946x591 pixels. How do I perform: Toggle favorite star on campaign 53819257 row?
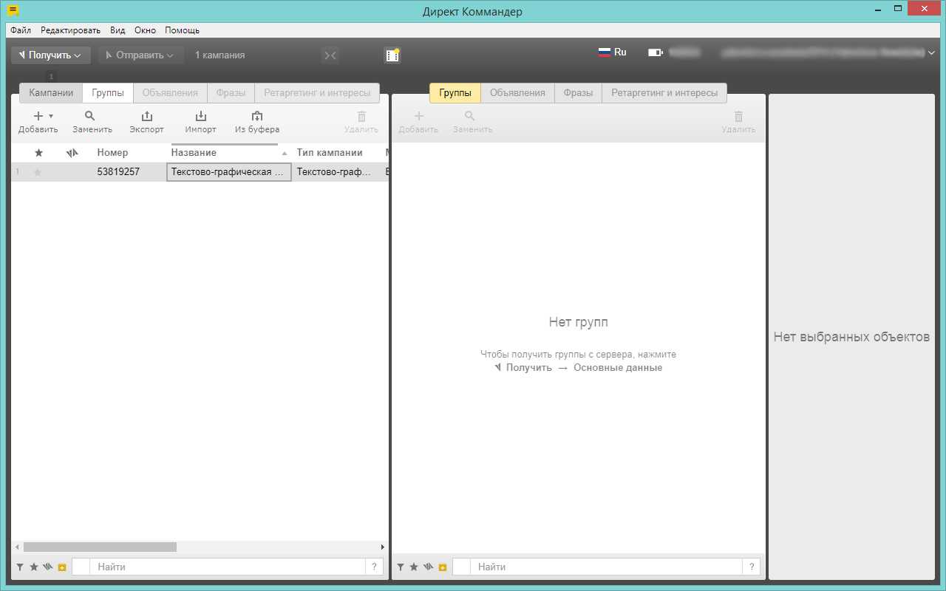coord(38,172)
